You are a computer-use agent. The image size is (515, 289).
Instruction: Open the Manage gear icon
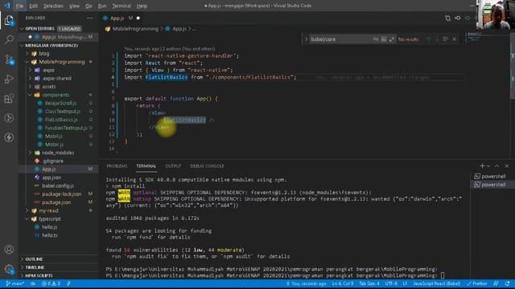9,270
